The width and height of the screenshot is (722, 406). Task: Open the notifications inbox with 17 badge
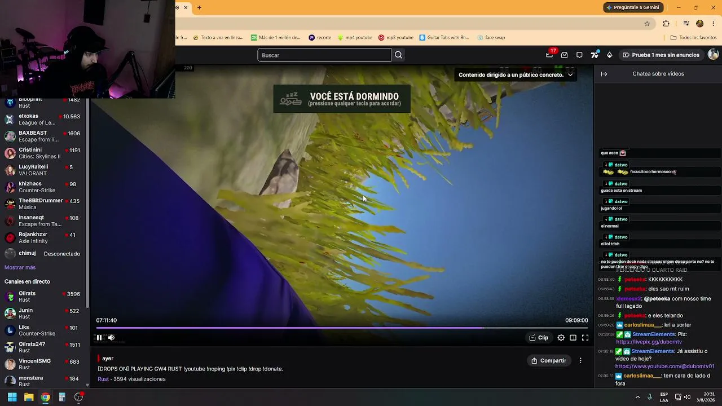[550, 55]
